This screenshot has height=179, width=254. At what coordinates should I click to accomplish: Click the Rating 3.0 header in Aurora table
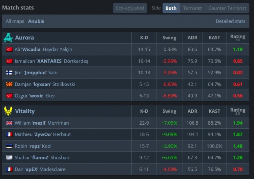coord(238,37)
